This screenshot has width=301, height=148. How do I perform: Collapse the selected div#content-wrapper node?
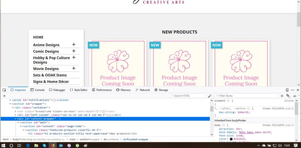(15, 119)
